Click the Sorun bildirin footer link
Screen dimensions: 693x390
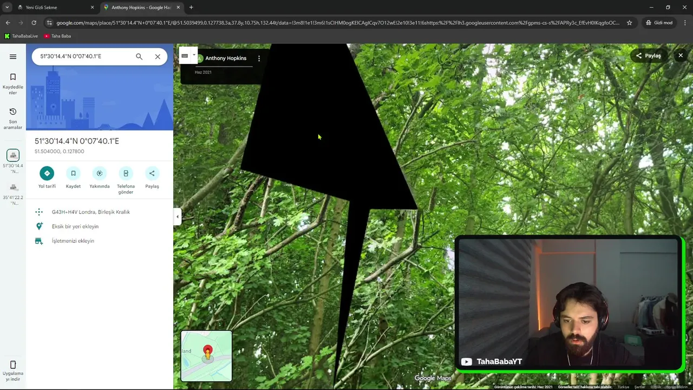click(677, 387)
